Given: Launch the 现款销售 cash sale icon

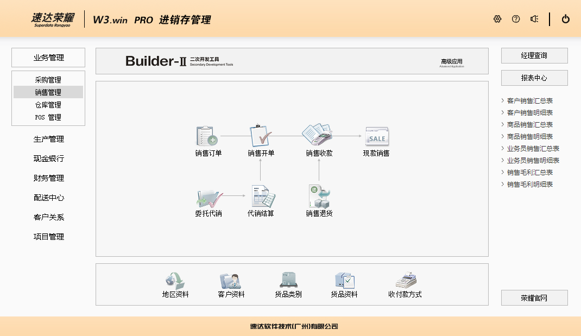Looking at the screenshot, I should pos(376,137).
